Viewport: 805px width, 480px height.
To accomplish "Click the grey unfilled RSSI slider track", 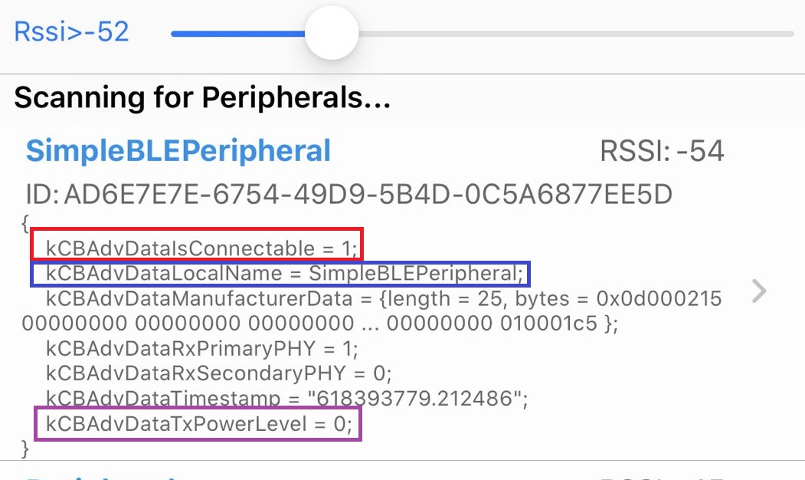I will pyautogui.click(x=574, y=34).
